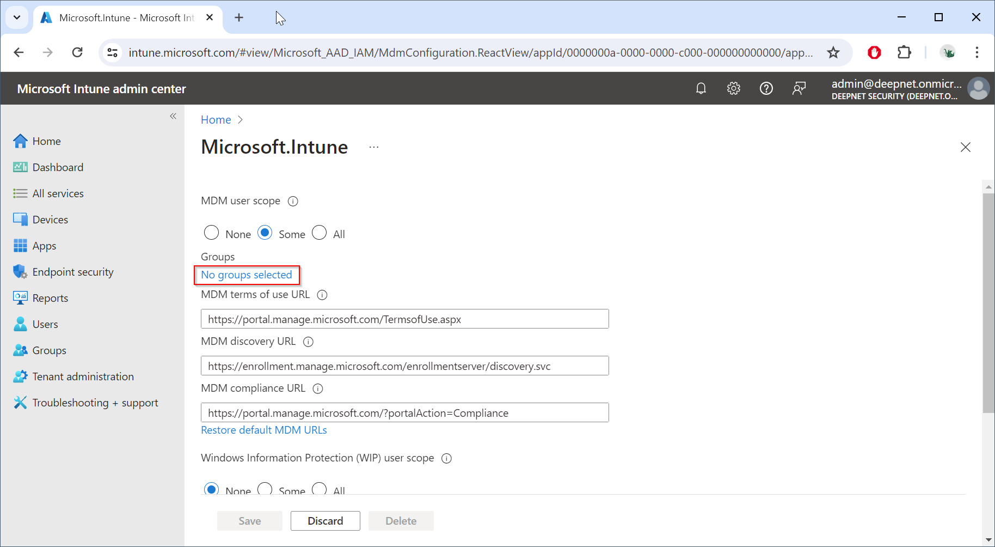
Task: Click info icon next to WIP user scope
Action: point(446,458)
